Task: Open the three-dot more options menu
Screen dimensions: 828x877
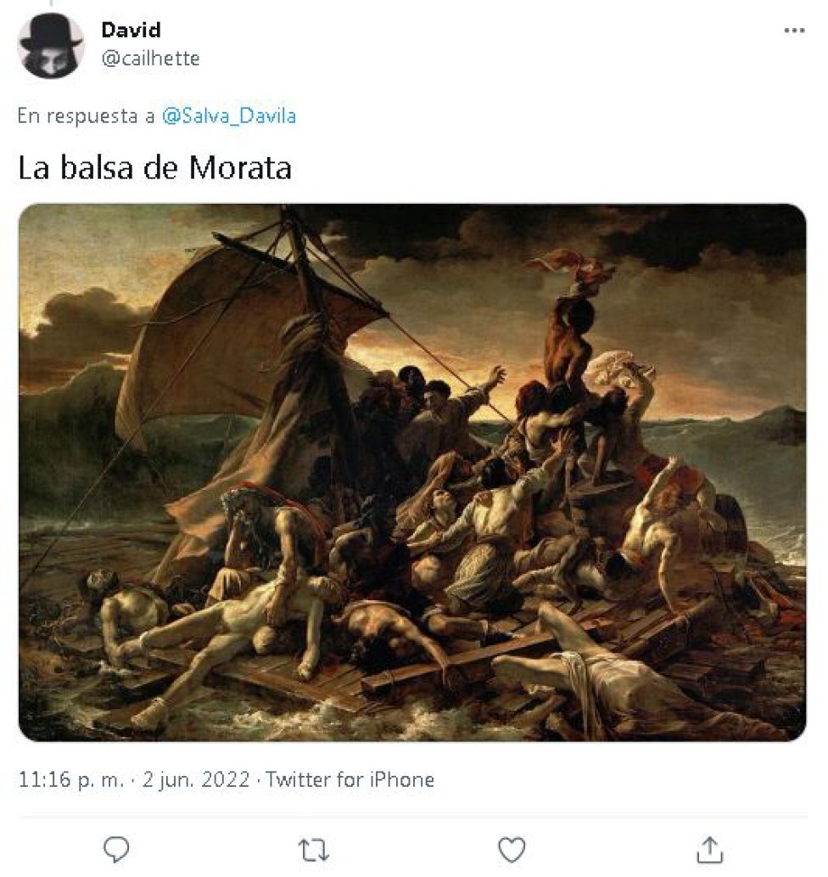Action: tap(794, 31)
